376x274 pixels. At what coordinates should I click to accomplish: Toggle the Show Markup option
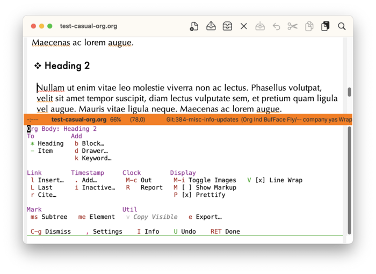tap(205, 188)
